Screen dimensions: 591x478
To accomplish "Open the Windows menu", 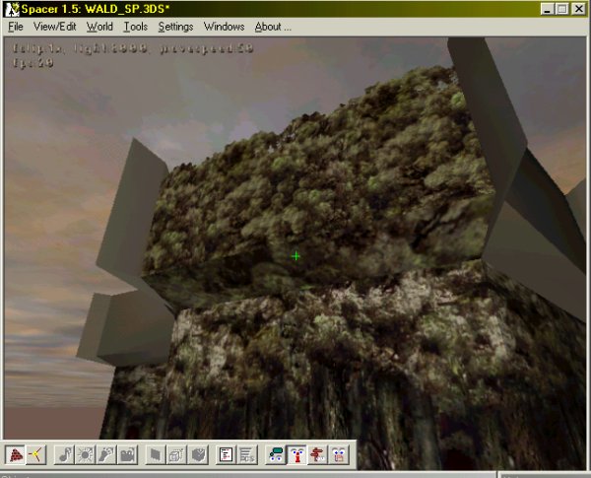I will [224, 27].
